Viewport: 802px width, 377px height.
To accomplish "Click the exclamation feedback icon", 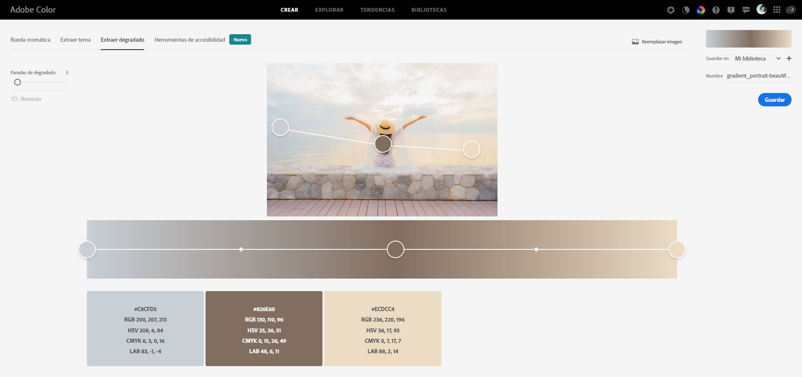I will click(x=731, y=10).
